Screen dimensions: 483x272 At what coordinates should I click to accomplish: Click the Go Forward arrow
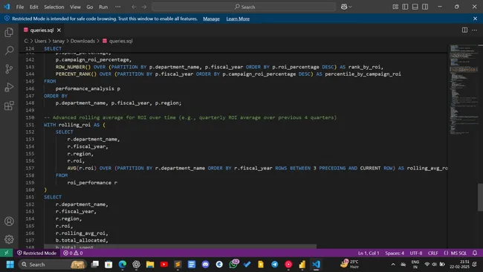click(144, 7)
